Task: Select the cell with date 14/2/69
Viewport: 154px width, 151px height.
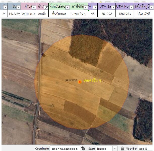Action: tap(14, 14)
